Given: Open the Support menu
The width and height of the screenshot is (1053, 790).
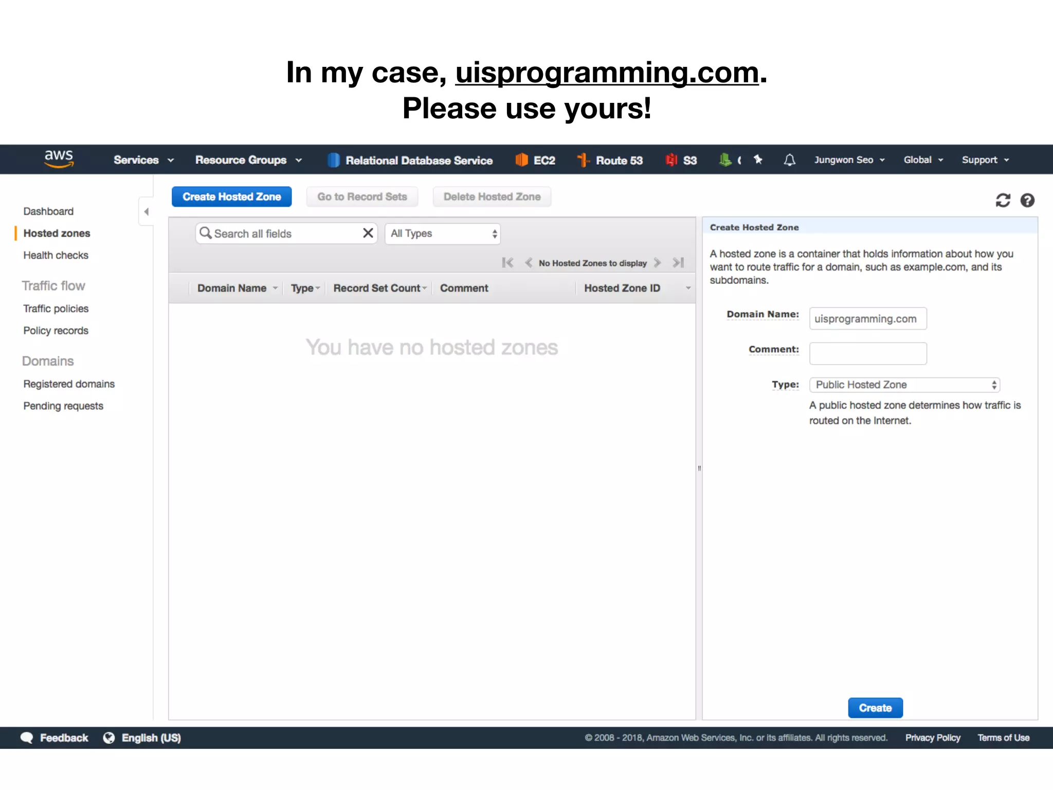Looking at the screenshot, I should [986, 160].
